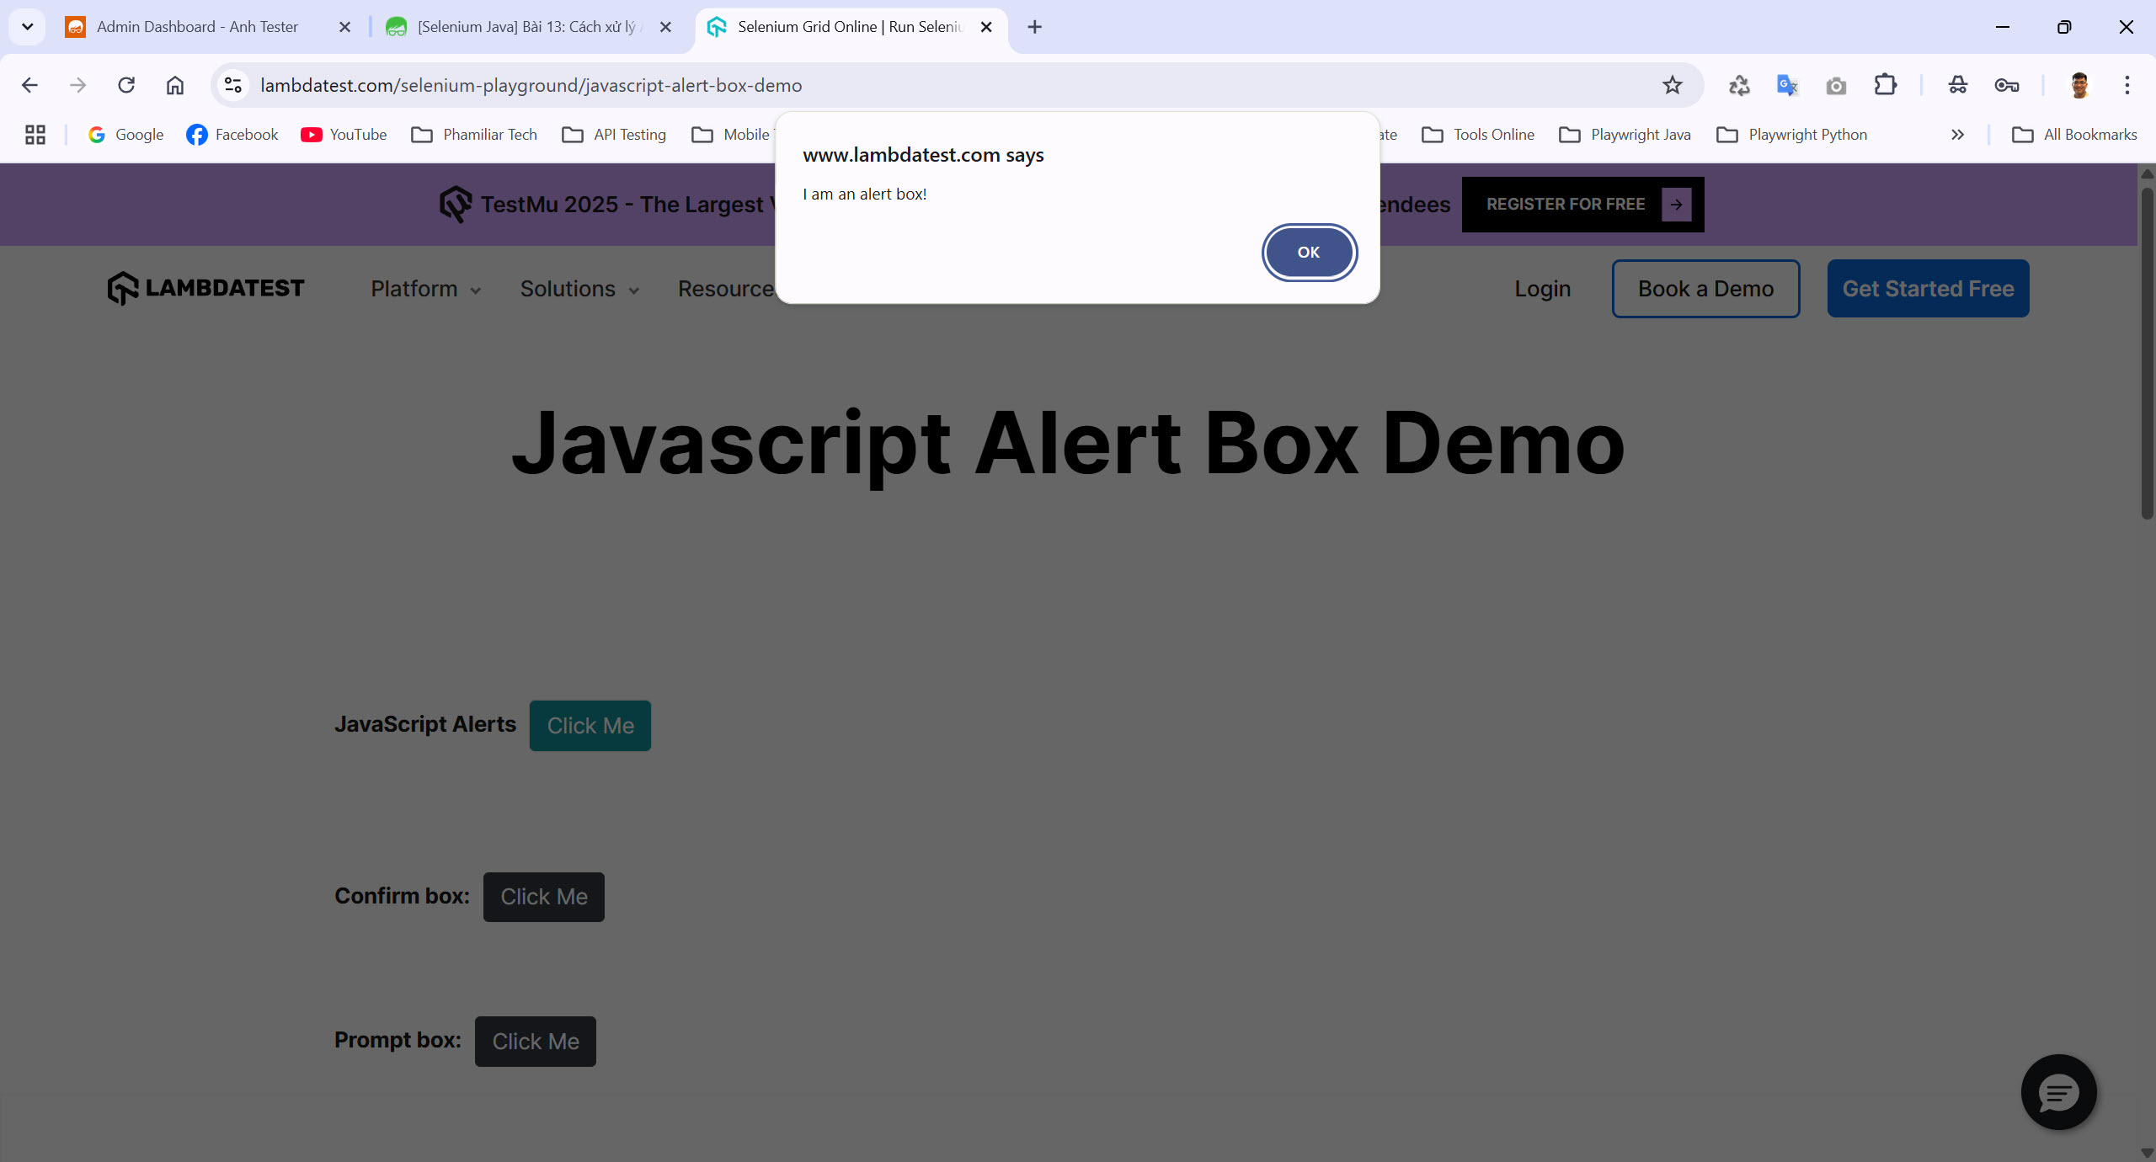Open the site information icon in address bar
The height and width of the screenshot is (1162, 2156).
[x=233, y=85]
